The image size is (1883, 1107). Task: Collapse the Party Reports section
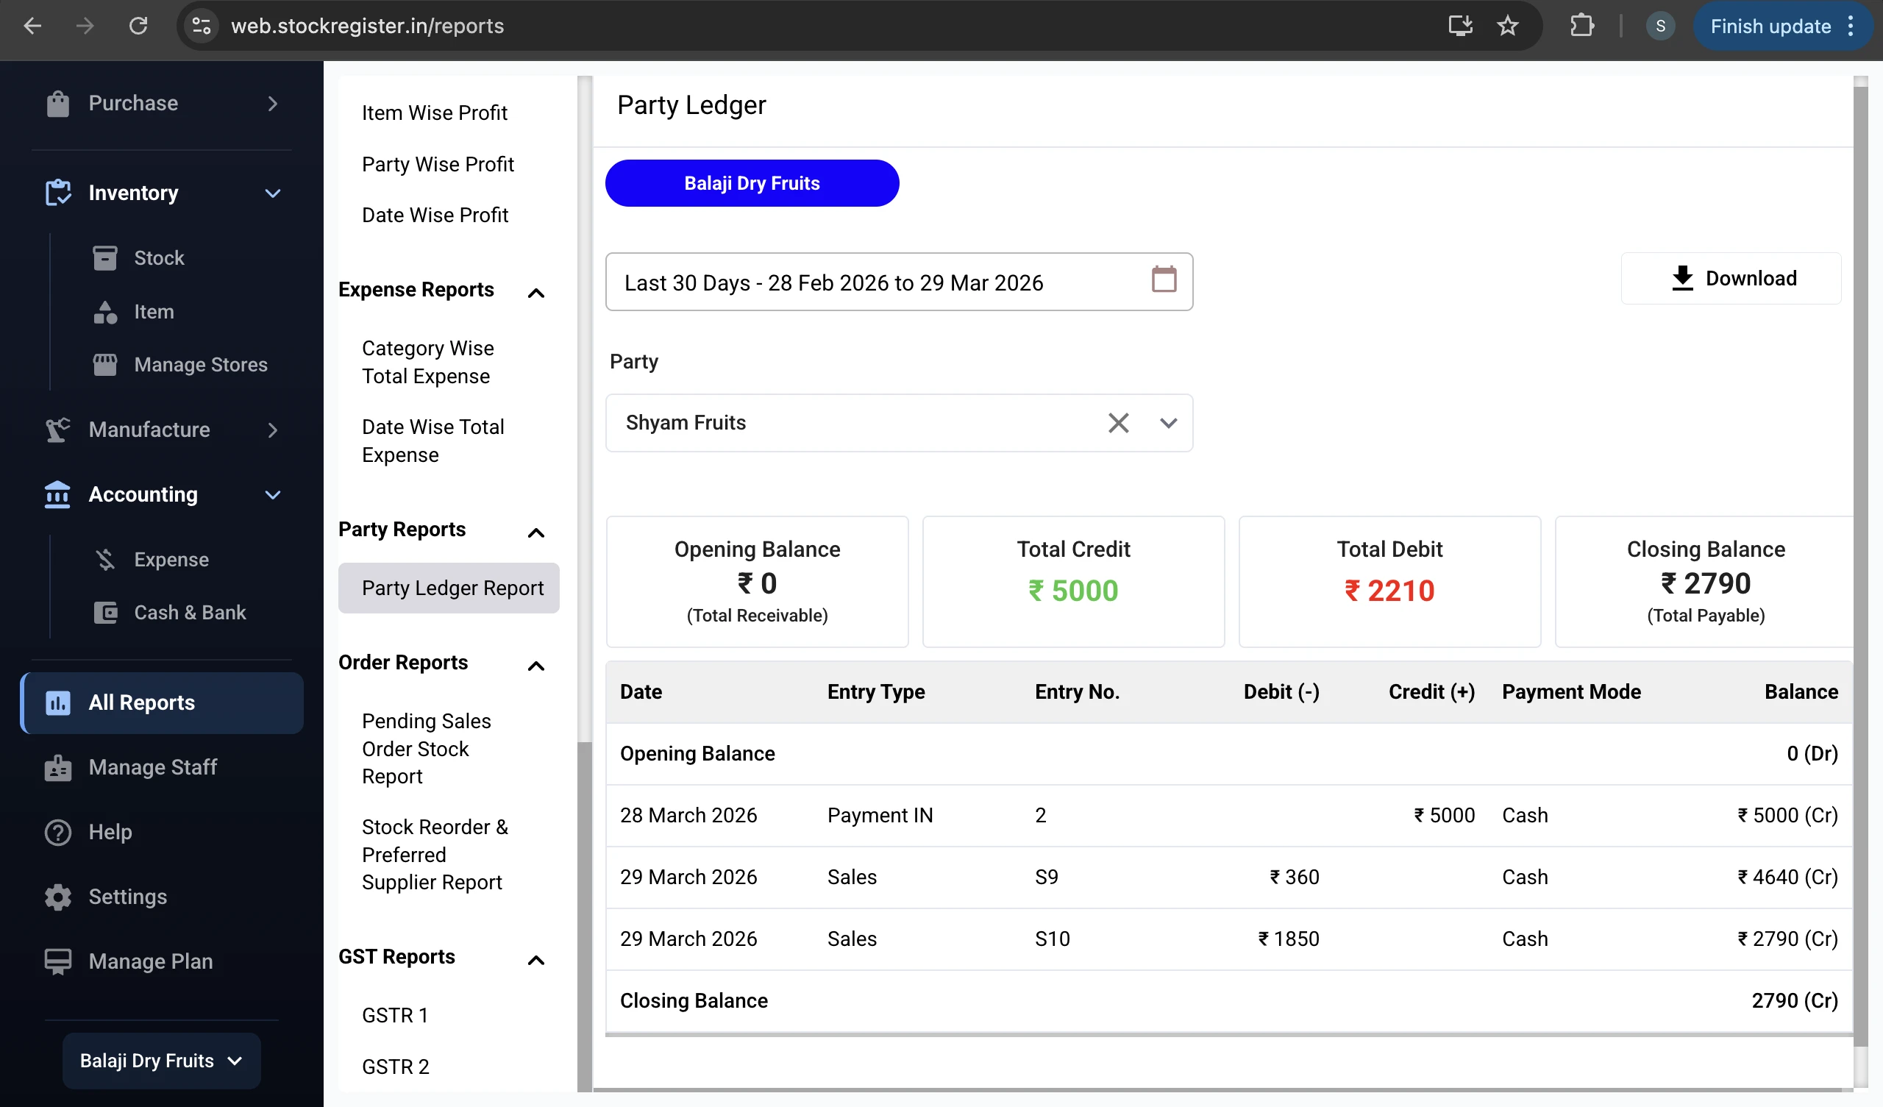[x=536, y=533]
